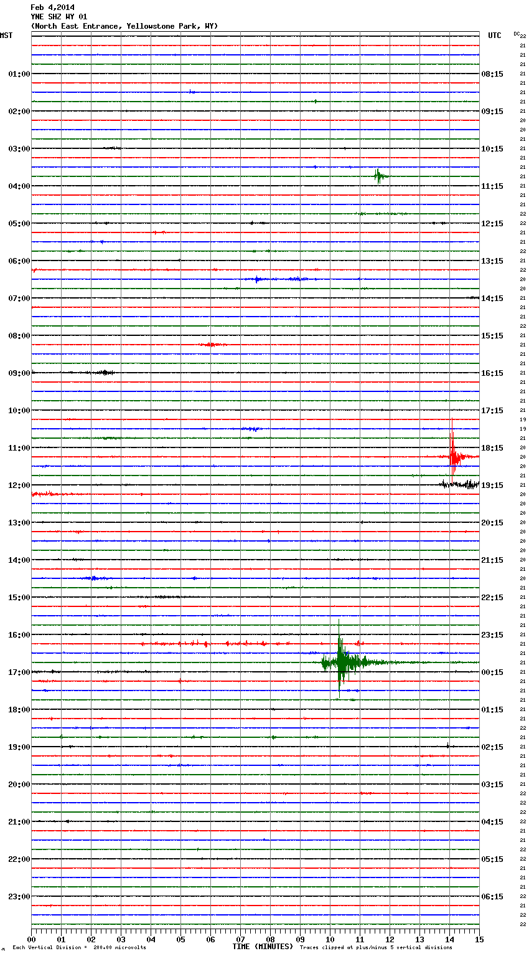Click the "TIME (MINUTES)" axis title

coord(263,947)
